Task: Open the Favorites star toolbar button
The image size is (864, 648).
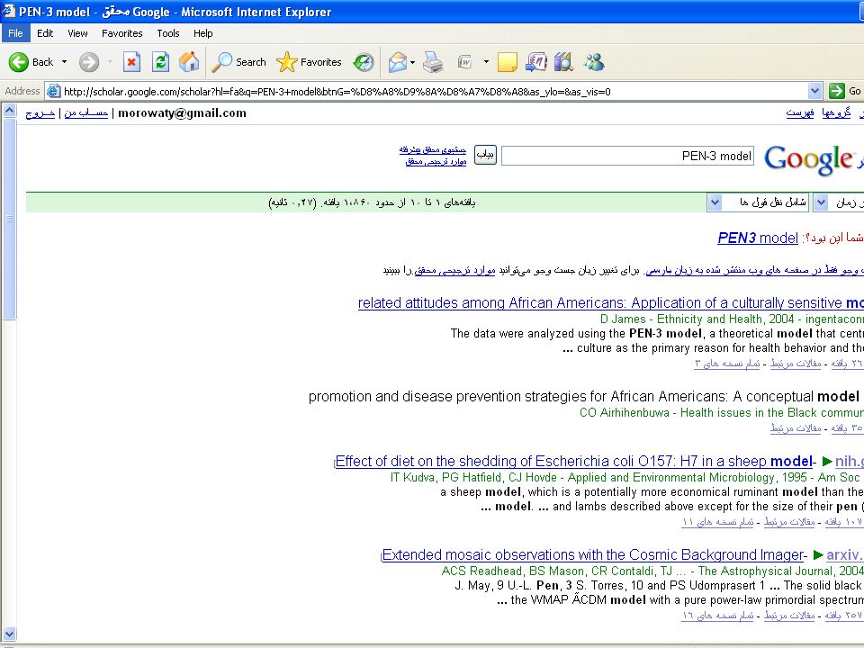Action: tap(309, 62)
